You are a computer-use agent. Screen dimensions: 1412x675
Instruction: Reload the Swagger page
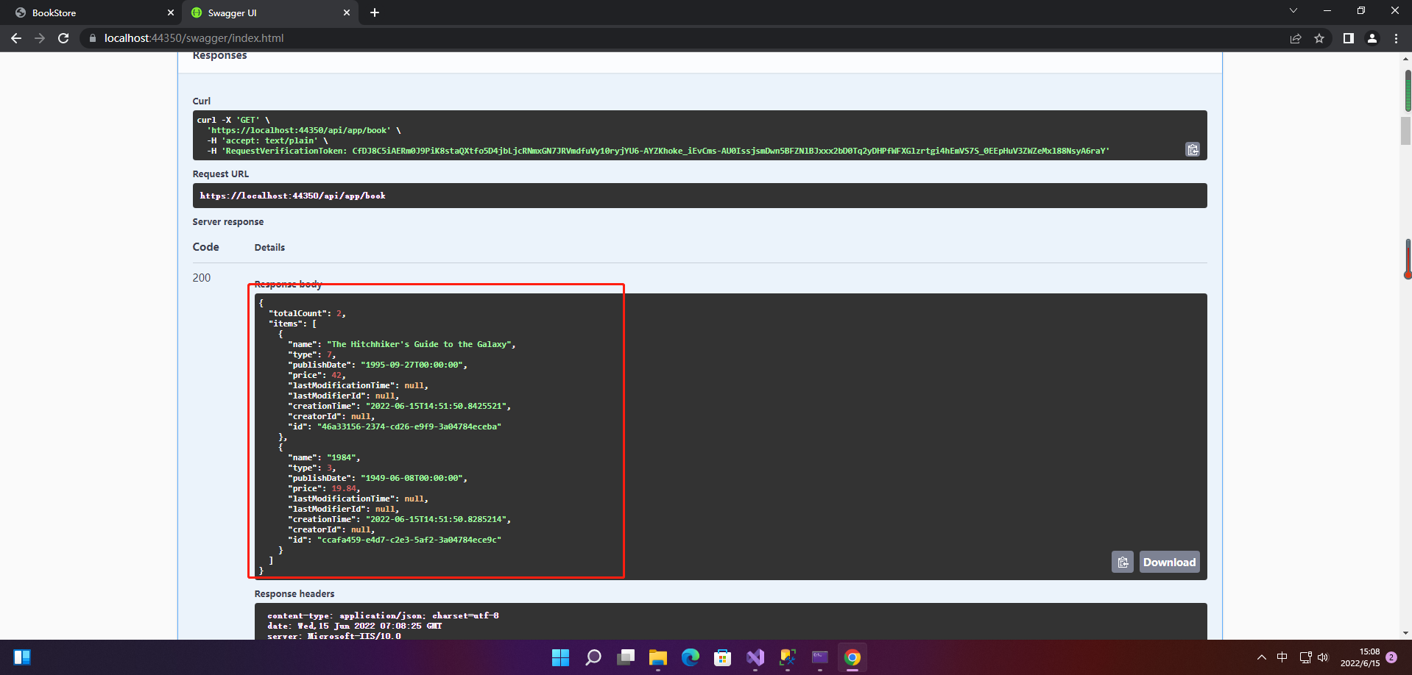(63, 38)
